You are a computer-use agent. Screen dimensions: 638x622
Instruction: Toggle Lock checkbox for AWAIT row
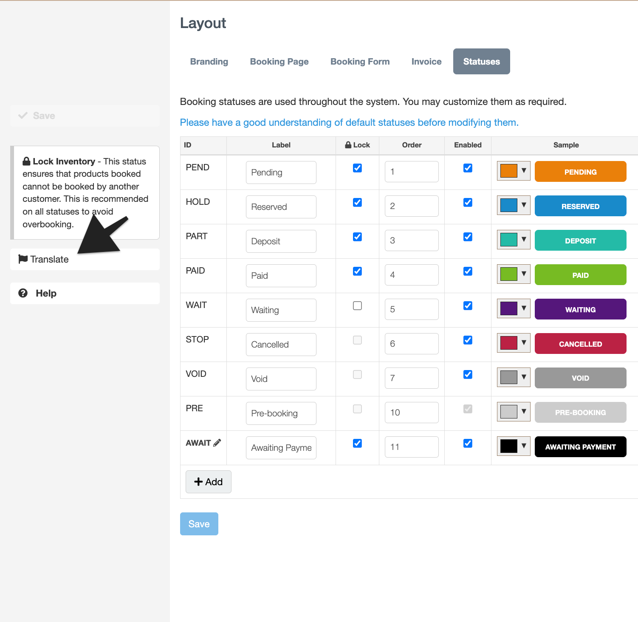[358, 443]
